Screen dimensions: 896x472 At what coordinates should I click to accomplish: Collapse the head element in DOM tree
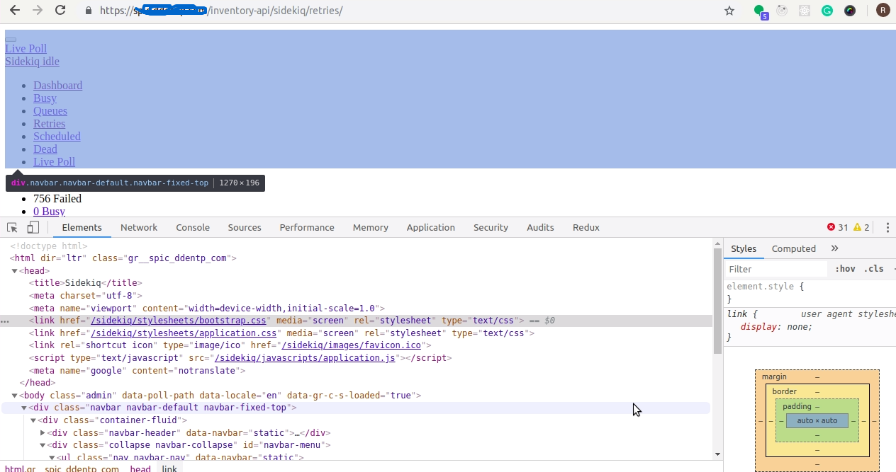click(14, 271)
